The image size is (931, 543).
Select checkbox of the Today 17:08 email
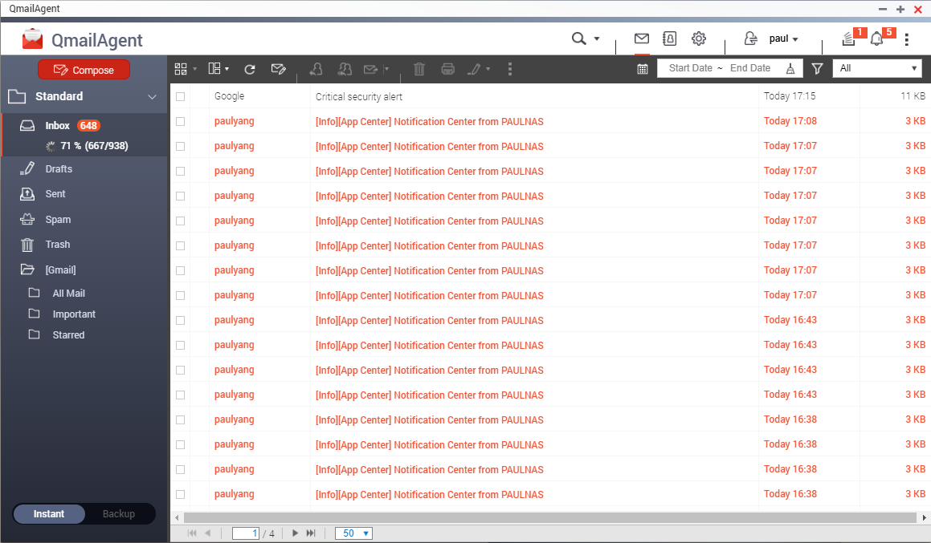[180, 121]
